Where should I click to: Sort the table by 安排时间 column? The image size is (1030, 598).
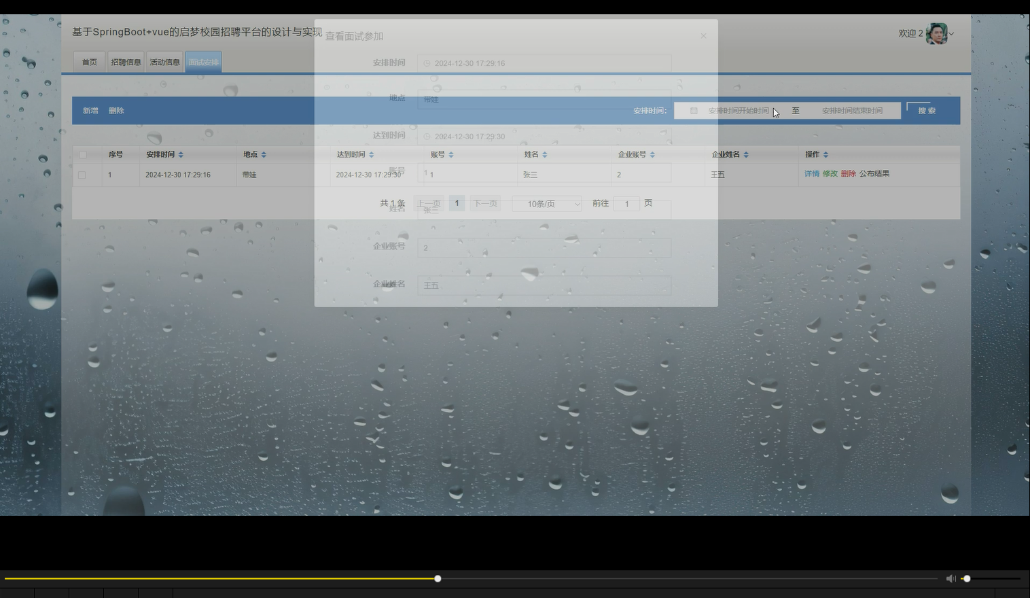click(x=181, y=155)
